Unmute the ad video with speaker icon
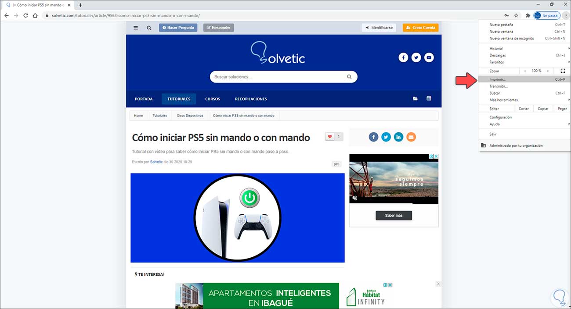The height and width of the screenshot is (309, 571). (355, 198)
